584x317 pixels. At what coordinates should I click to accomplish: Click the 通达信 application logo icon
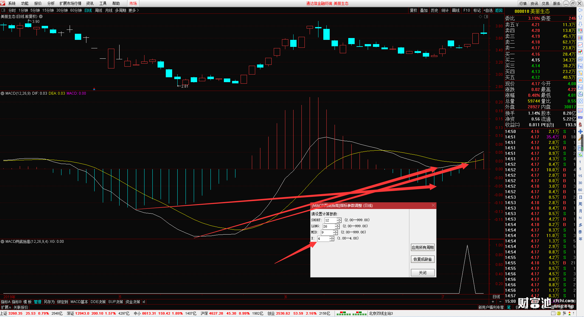pyautogui.click(x=3, y=3)
